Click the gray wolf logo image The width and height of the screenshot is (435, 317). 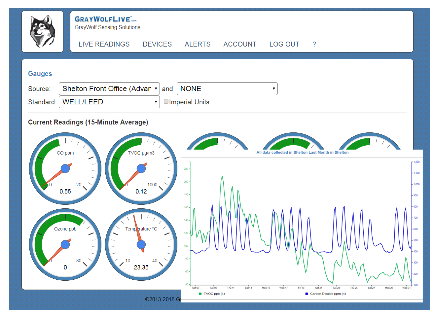42,31
